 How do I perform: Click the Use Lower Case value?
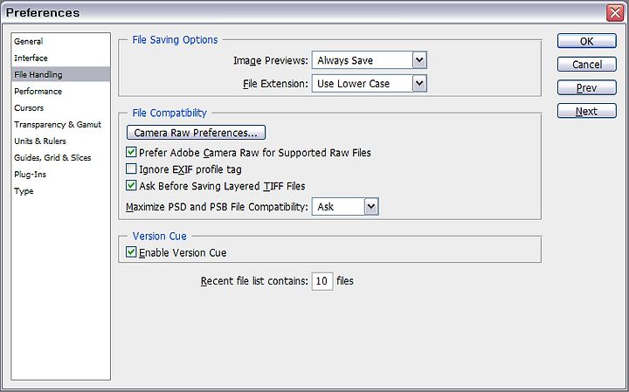[353, 84]
